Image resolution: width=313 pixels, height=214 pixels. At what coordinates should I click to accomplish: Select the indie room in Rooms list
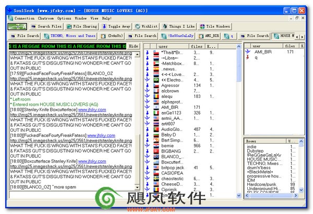click(x=251, y=147)
